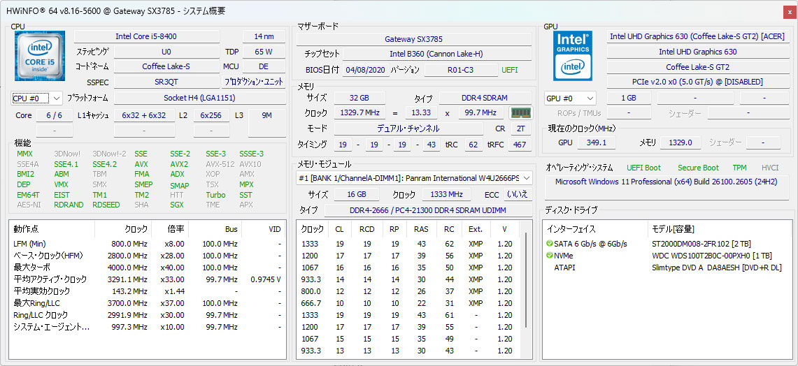The width and height of the screenshot is (798, 366).
Task: Click the DDR4-2666 / PC4-21300 module type field
Action: (427, 210)
